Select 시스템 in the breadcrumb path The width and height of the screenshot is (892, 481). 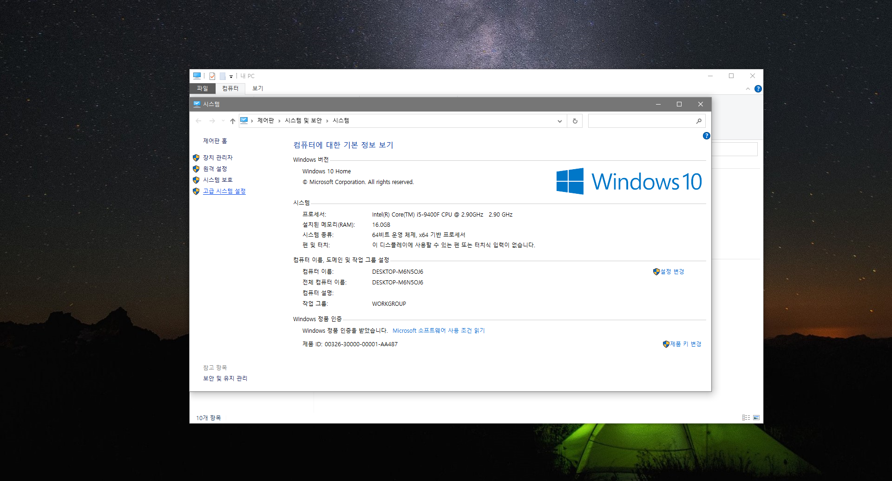pyautogui.click(x=341, y=120)
